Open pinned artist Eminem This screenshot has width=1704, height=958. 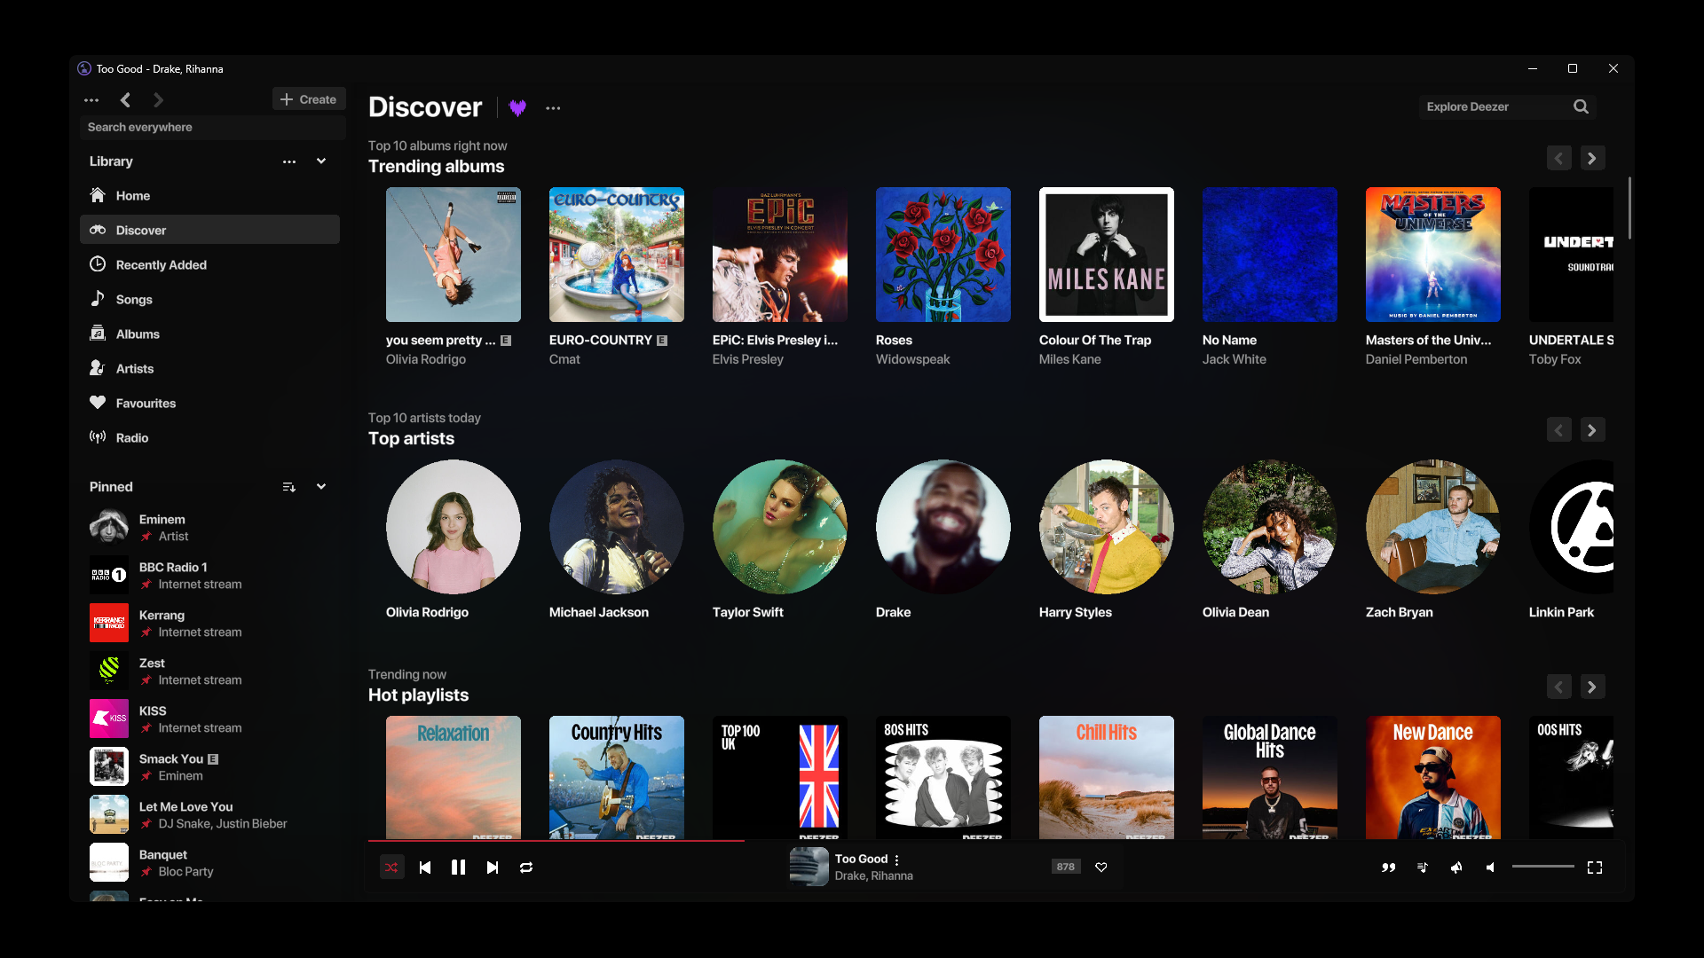pyautogui.click(x=209, y=528)
